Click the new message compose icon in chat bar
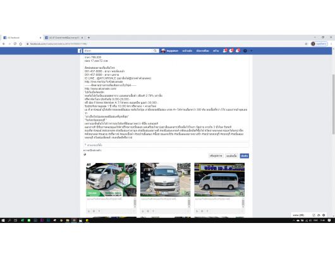 click(x=314, y=215)
